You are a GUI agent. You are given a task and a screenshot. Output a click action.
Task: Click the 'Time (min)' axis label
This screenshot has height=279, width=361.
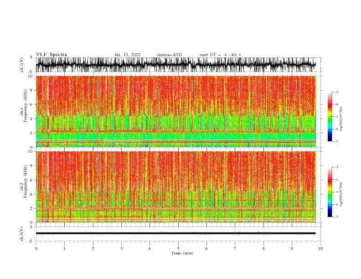[x=182, y=253]
